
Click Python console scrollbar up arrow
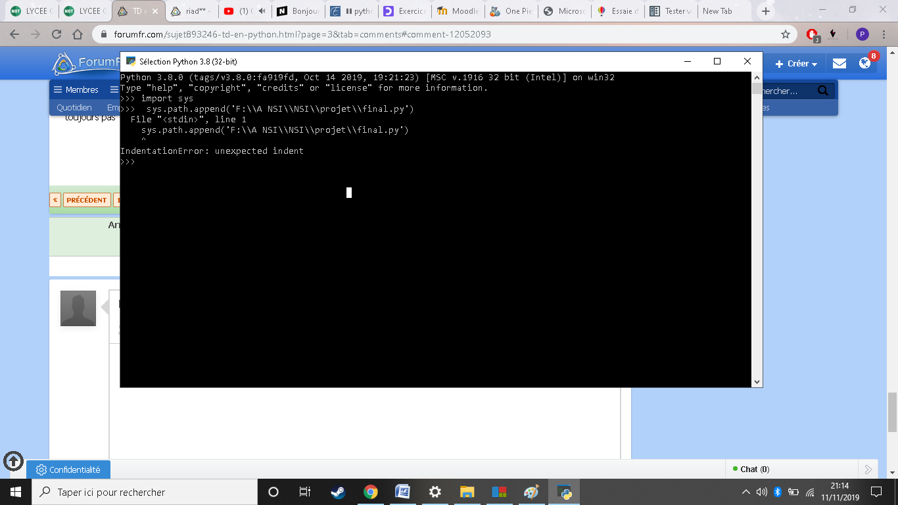(x=757, y=76)
